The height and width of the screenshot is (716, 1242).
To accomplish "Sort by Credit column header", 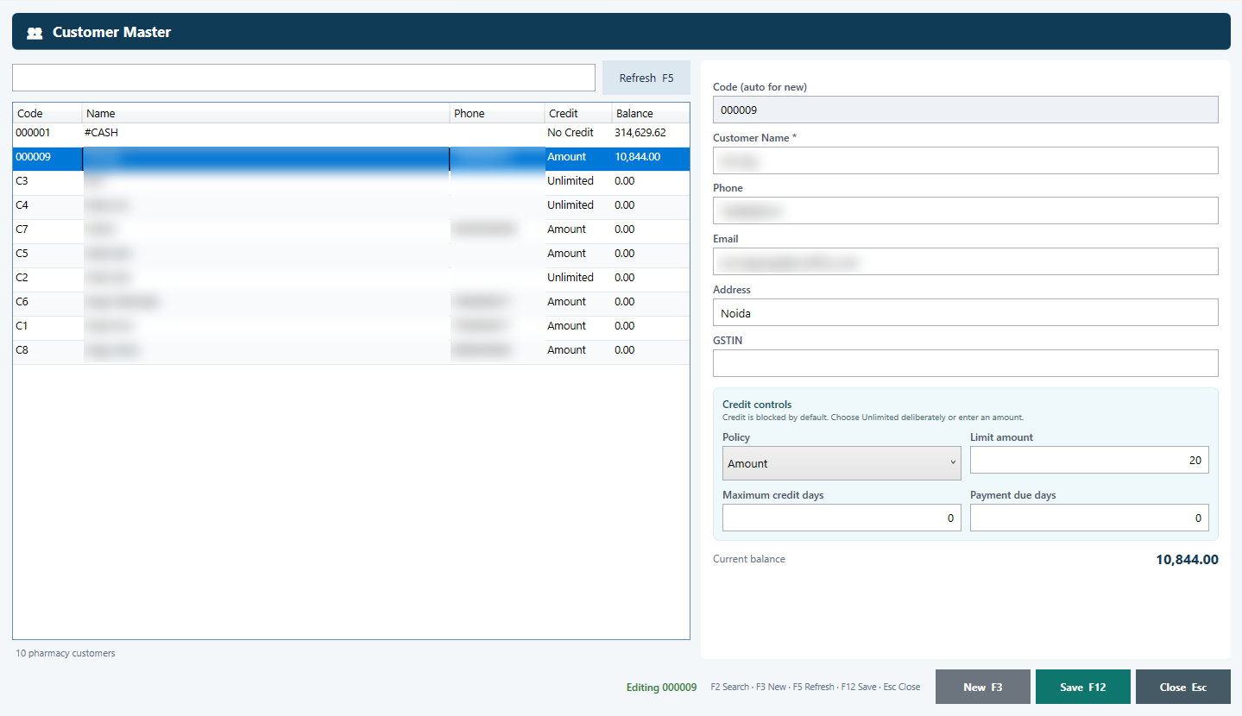I will click(578, 113).
